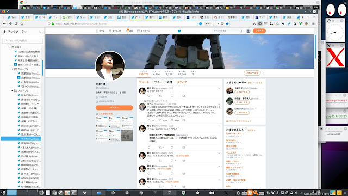Open いいね count 69,646
Image resolution: width=348 pixels, height=196 pixels.
click(182, 73)
